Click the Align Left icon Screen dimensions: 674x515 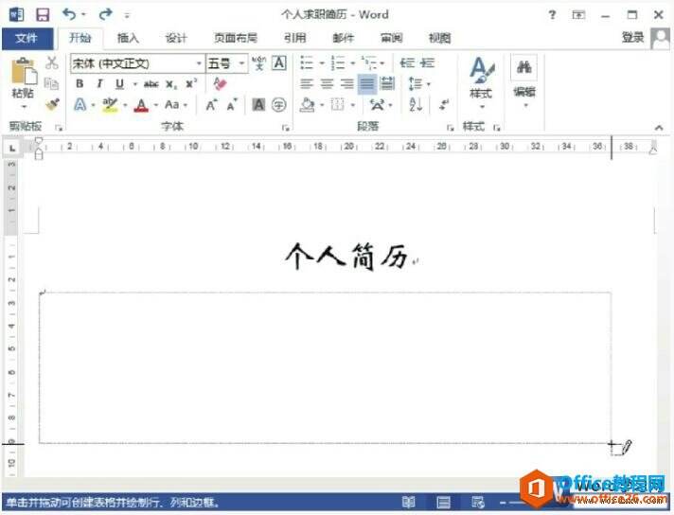pyautogui.click(x=307, y=83)
